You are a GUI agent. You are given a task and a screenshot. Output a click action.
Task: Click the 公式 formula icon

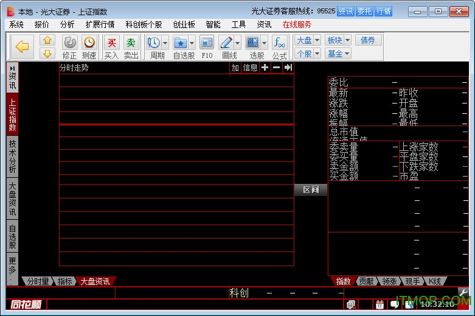point(279,46)
